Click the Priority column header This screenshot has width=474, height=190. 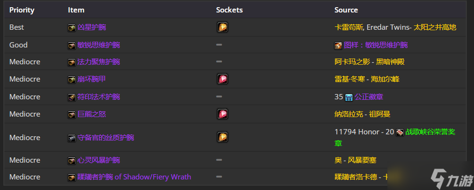(22, 10)
